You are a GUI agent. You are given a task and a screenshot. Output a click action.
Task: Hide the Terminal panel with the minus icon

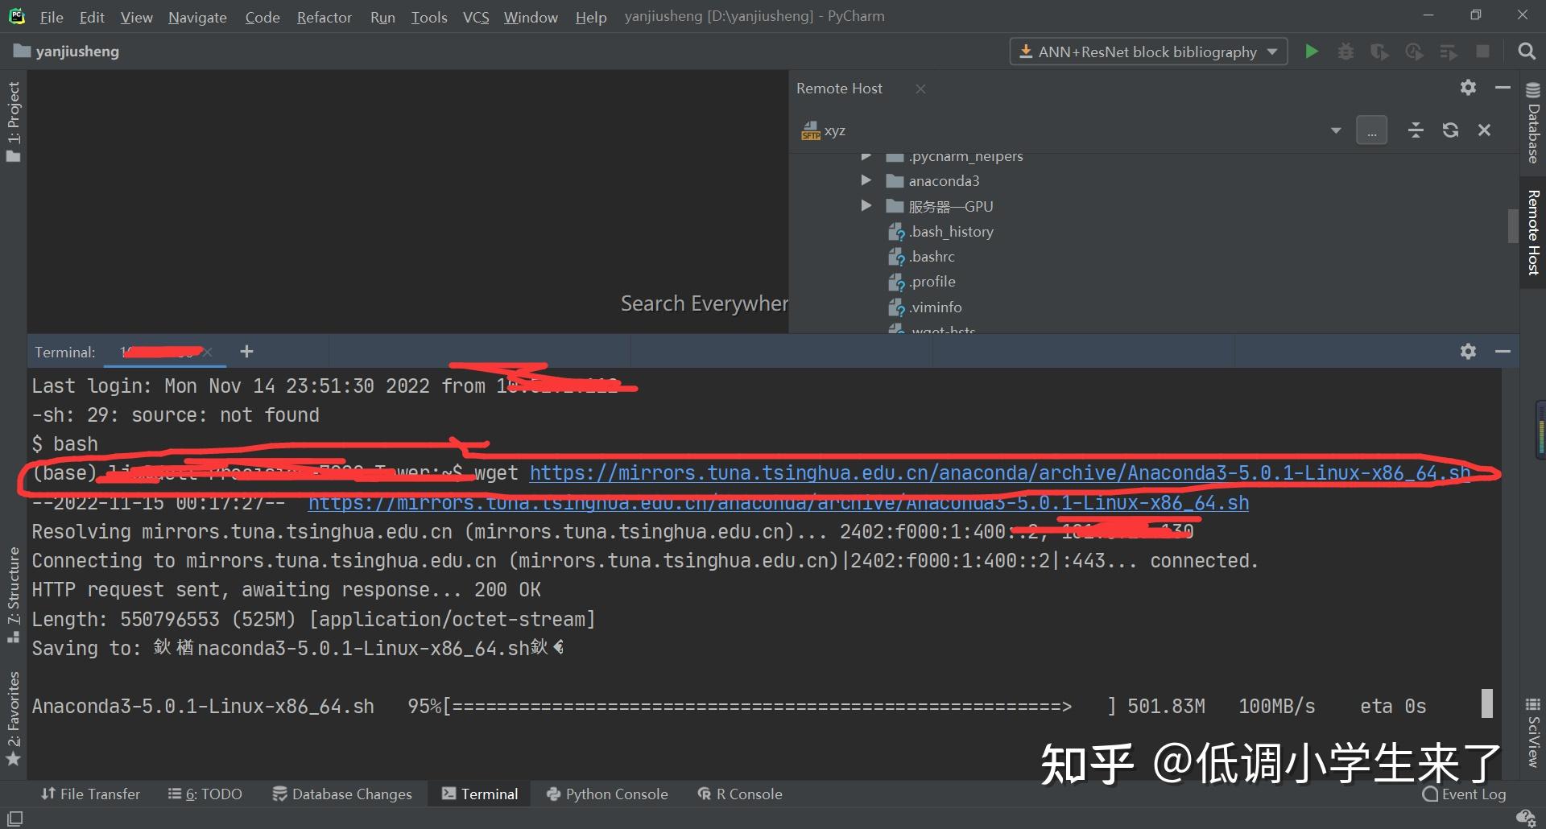point(1503,352)
